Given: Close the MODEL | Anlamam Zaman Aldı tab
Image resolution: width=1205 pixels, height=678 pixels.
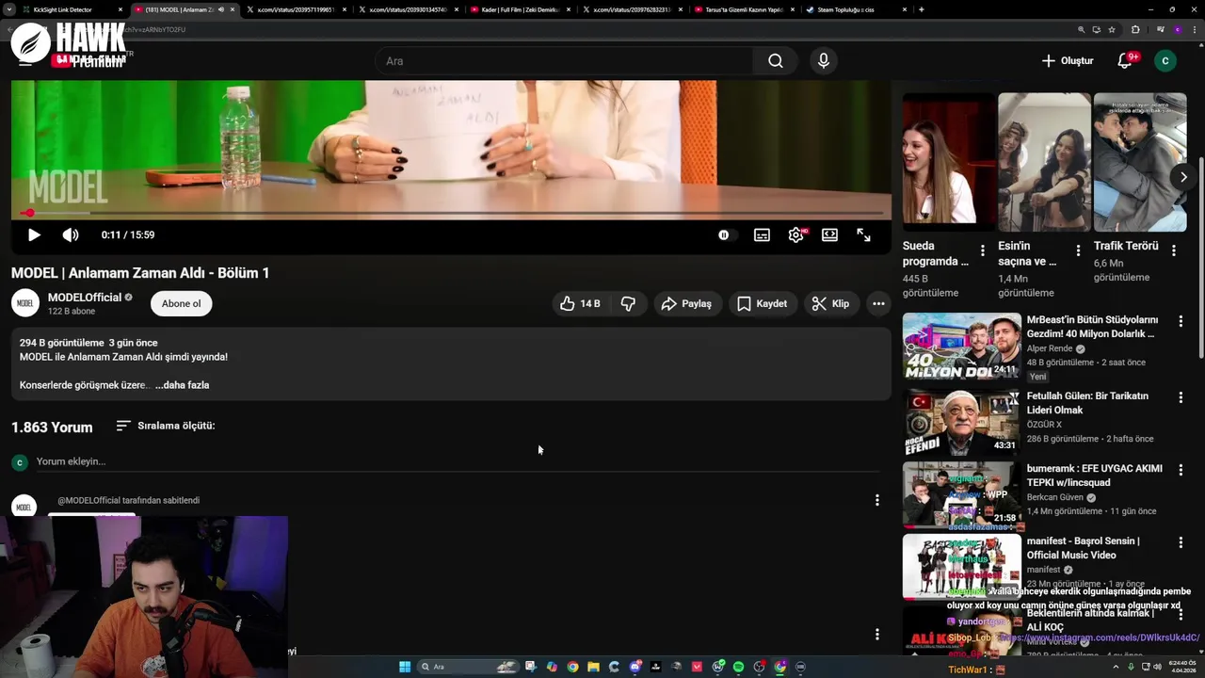Looking at the screenshot, I should (x=233, y=9).
